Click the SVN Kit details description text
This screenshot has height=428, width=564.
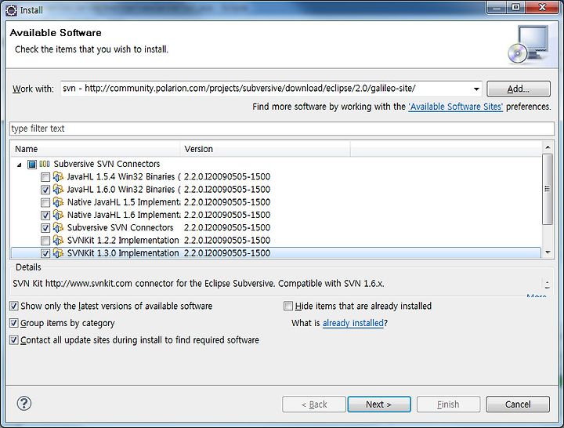pos(198,284)
